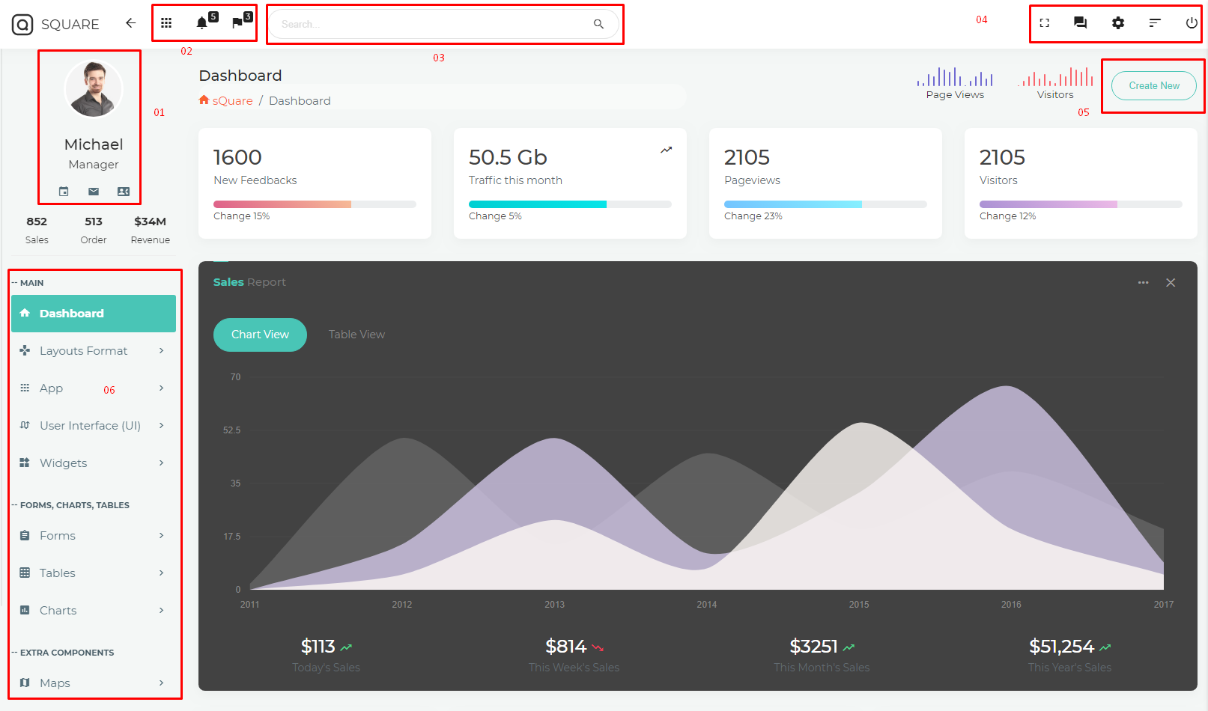Click the calendar icon under profile
This screenshot has height=711, width=1208.
[64, 192]
